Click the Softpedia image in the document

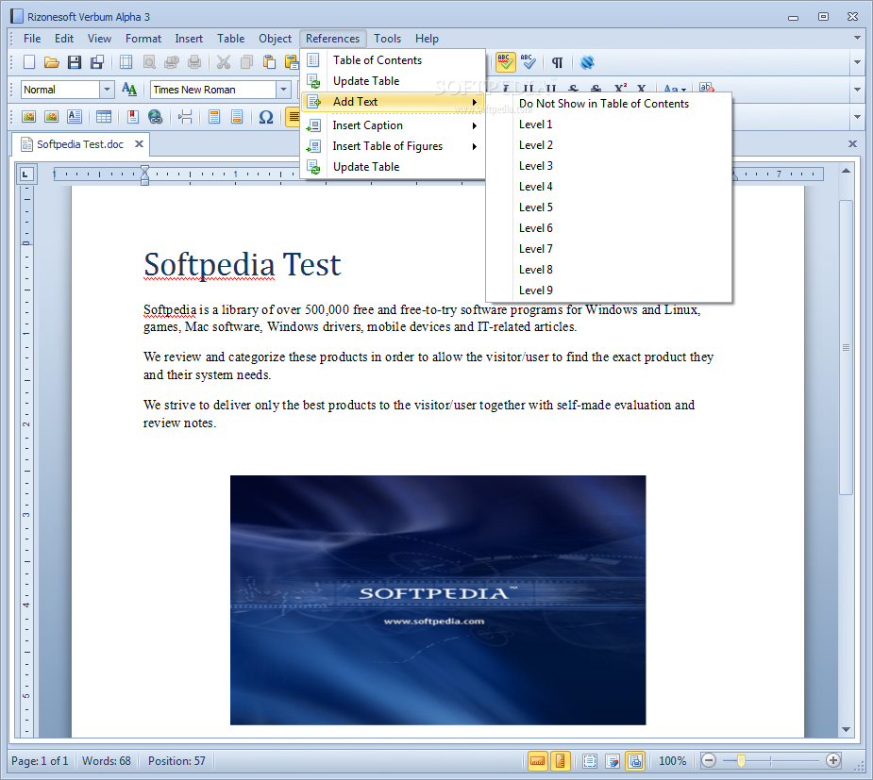[438, 600]
